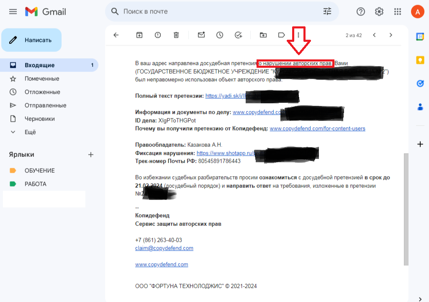Open Settings gear icon
The width and height of the screenshot is (429, 302).
click(379, 11)
